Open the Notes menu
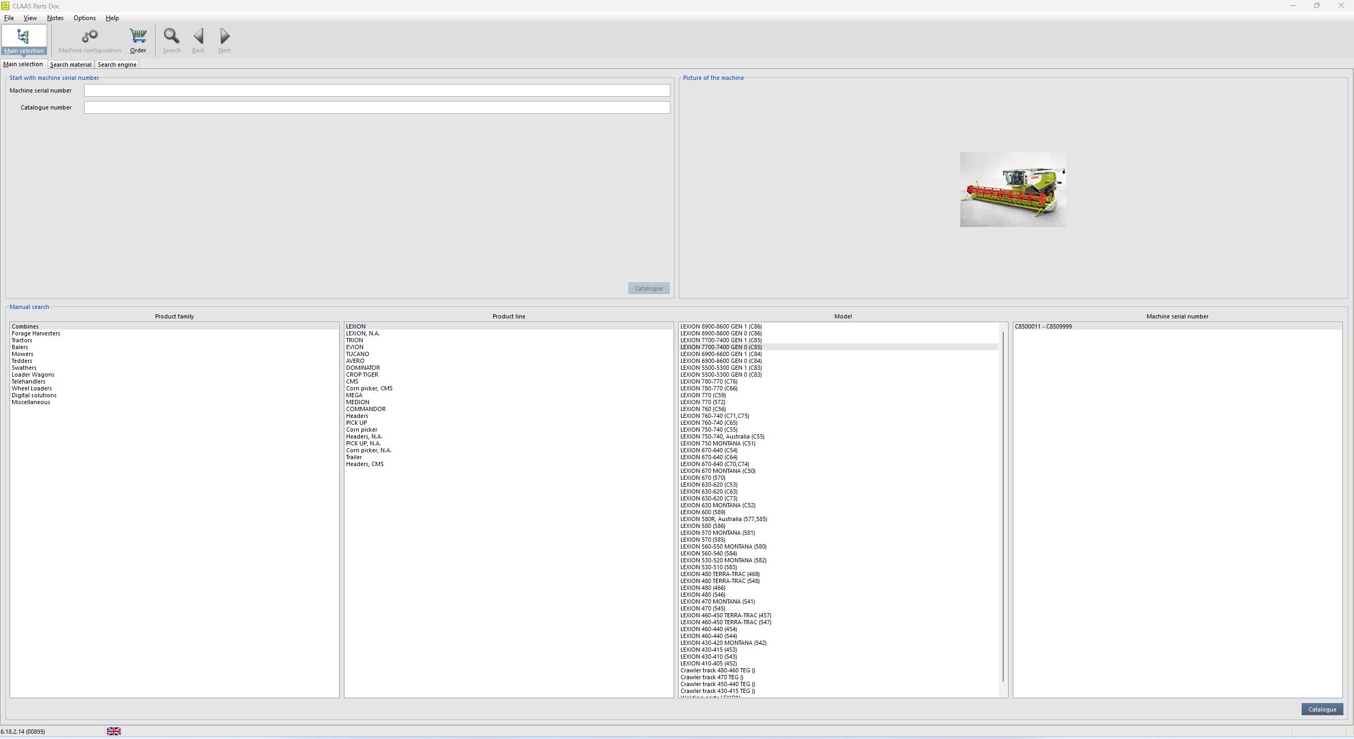This screenshot has height=739, width=1354. (55, 17)
